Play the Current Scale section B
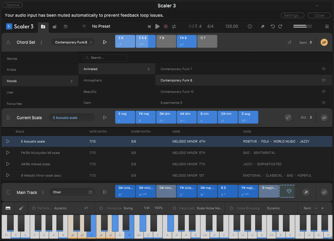This screenshot has width=334, height=241. [x=105, y=117]
